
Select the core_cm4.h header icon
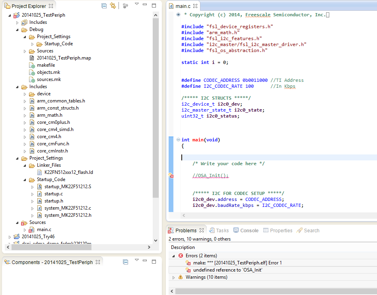tap(32, 137)
